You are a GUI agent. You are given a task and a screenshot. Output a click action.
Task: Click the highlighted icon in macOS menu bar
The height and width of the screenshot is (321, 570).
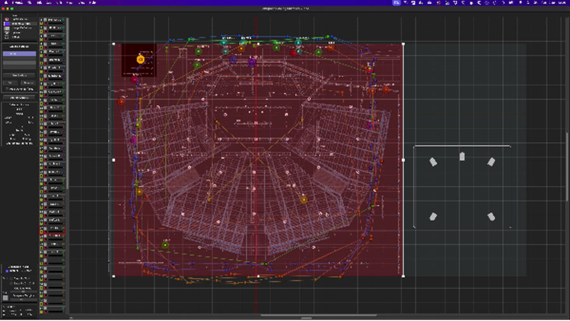point(396,3)
